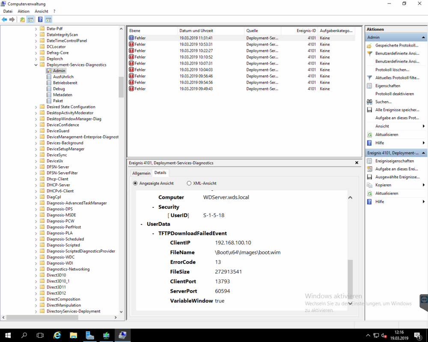Click the floppy icon for Alle Ereignisse speichern
Image resolution: width=428 pixels, height=342 pixels.
(370, 110)
